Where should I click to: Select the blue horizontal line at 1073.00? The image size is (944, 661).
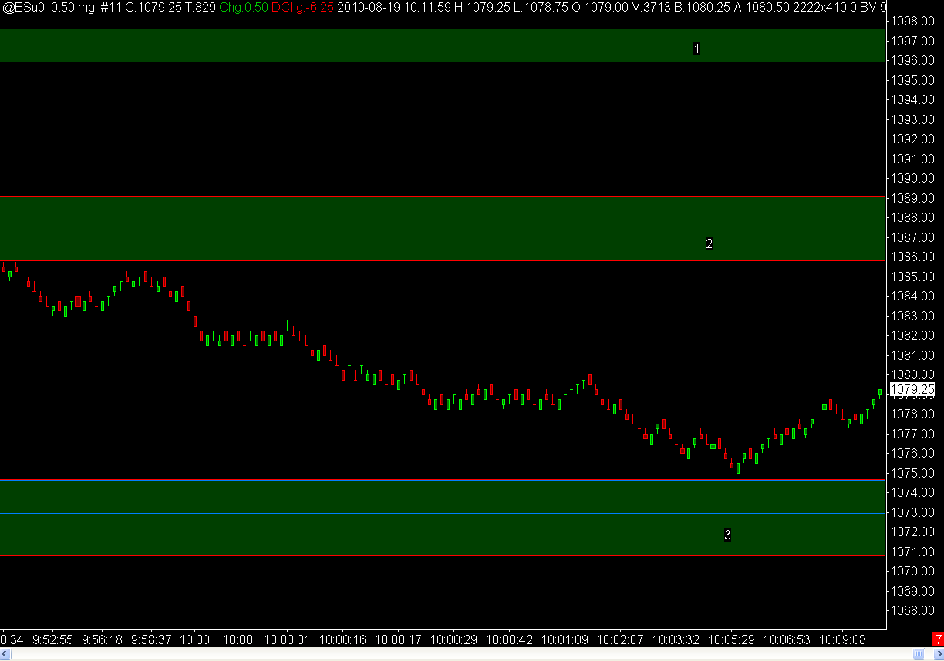(443, 513)
